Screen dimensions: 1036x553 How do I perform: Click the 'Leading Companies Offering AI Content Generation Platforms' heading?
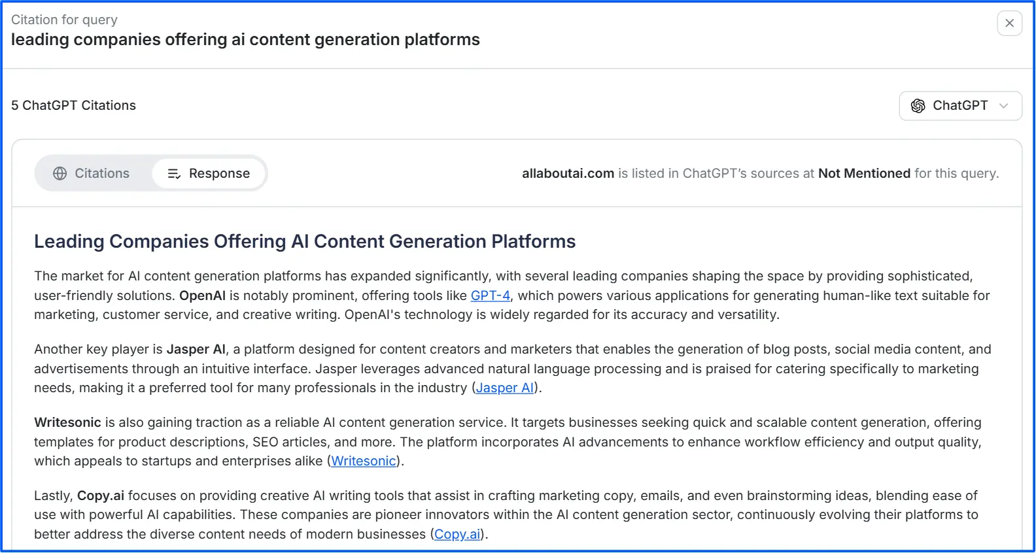(305, 241)
